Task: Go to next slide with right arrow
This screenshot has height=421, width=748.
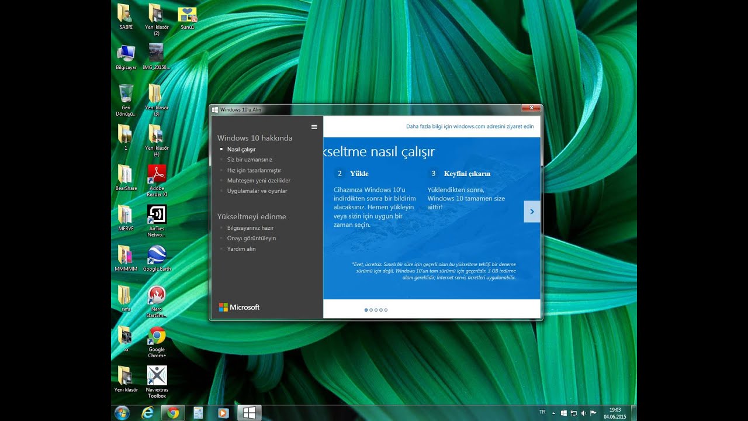Action: 532,212
